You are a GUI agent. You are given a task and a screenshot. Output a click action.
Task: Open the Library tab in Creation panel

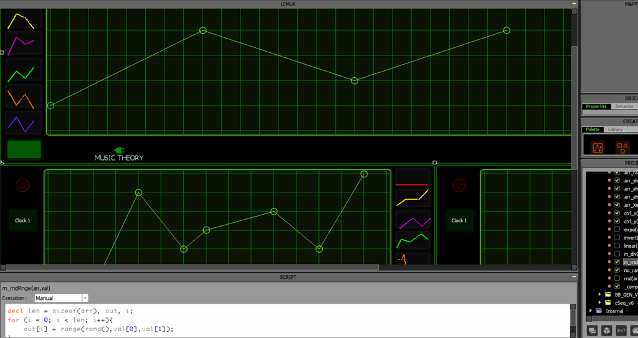(x=615, y=129)
